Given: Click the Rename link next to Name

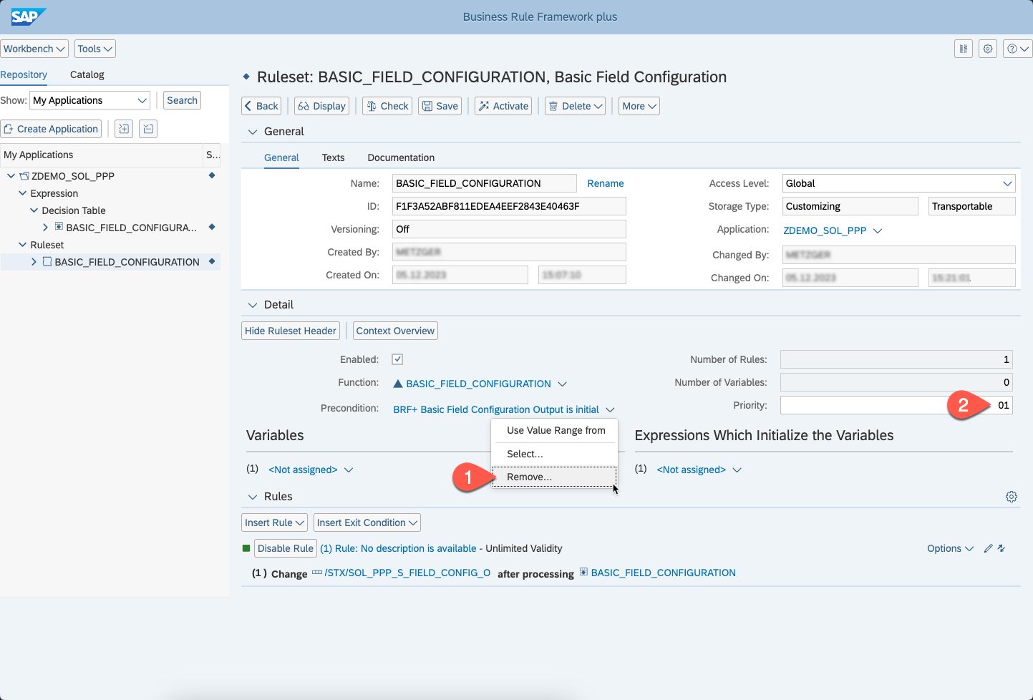Looking at the screenshot, I should coord(605,183).
